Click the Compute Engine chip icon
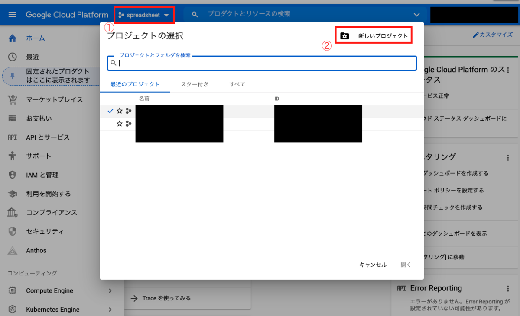This screenshot has height=316, width=520. tap(13, 291)
